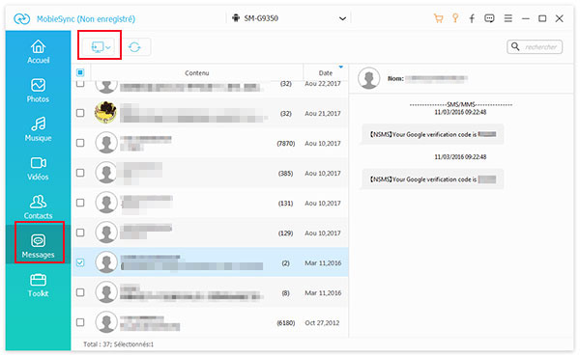Switch to the Contacts section
Image resolution: width=580 pixels, height=357 pixels.
(x=38, y=207)
